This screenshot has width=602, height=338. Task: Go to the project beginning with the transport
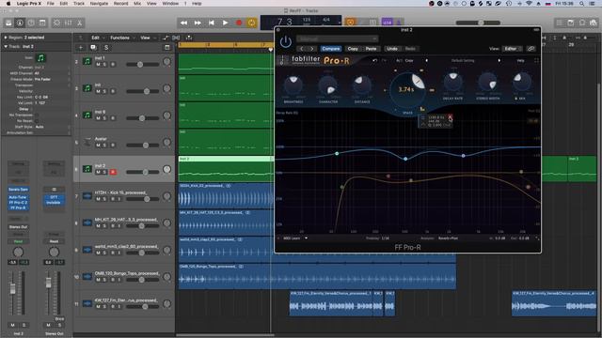pos(211,23)
